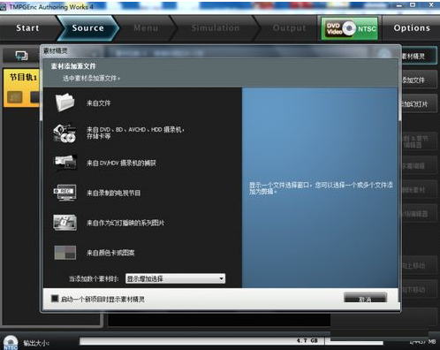Go to the Source step tab

pyautogui.click(x=87, y=28)
